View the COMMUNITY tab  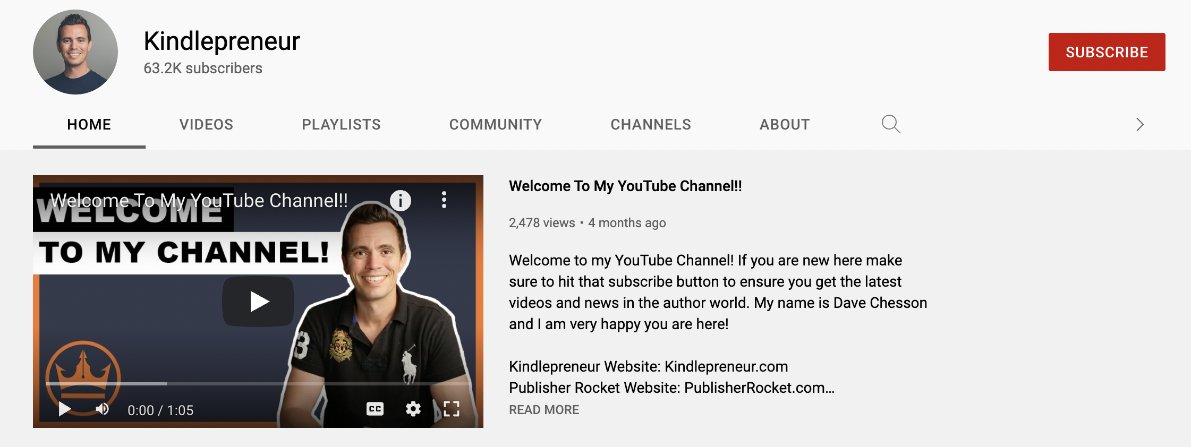496,124
